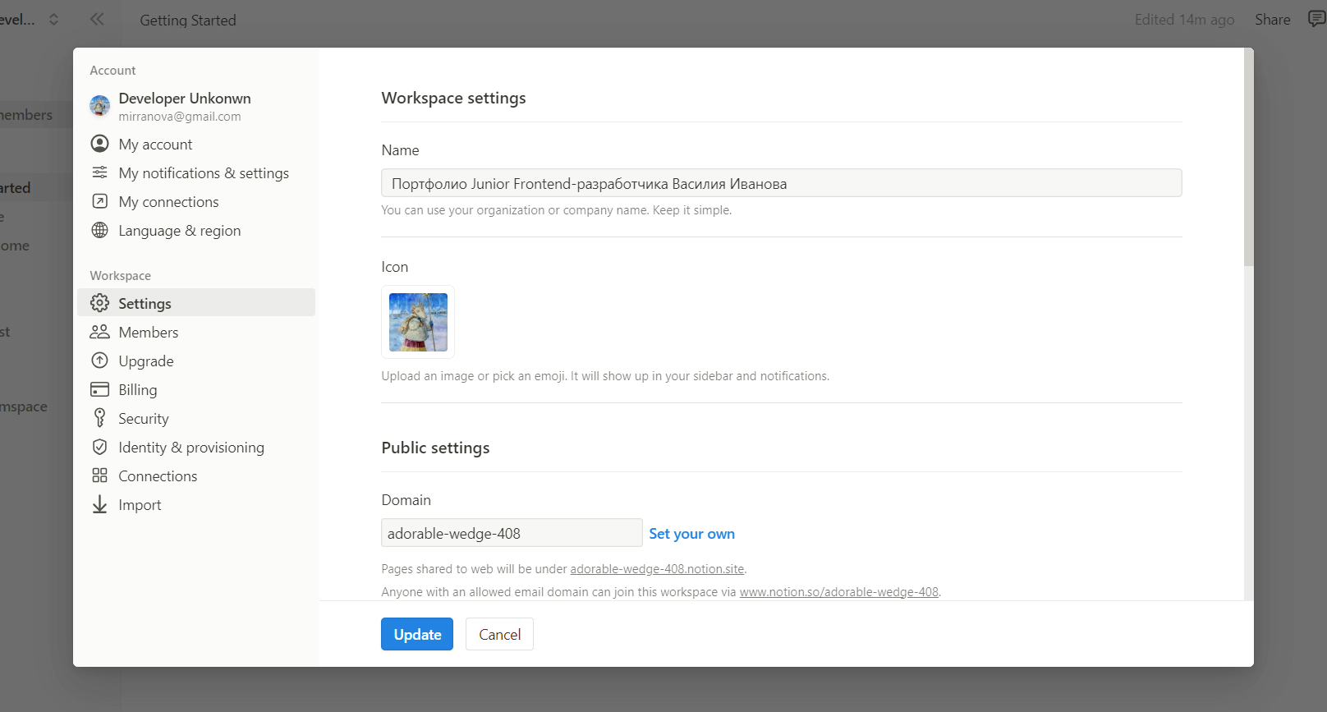Click the Language & region globe icon

point(99,230)
